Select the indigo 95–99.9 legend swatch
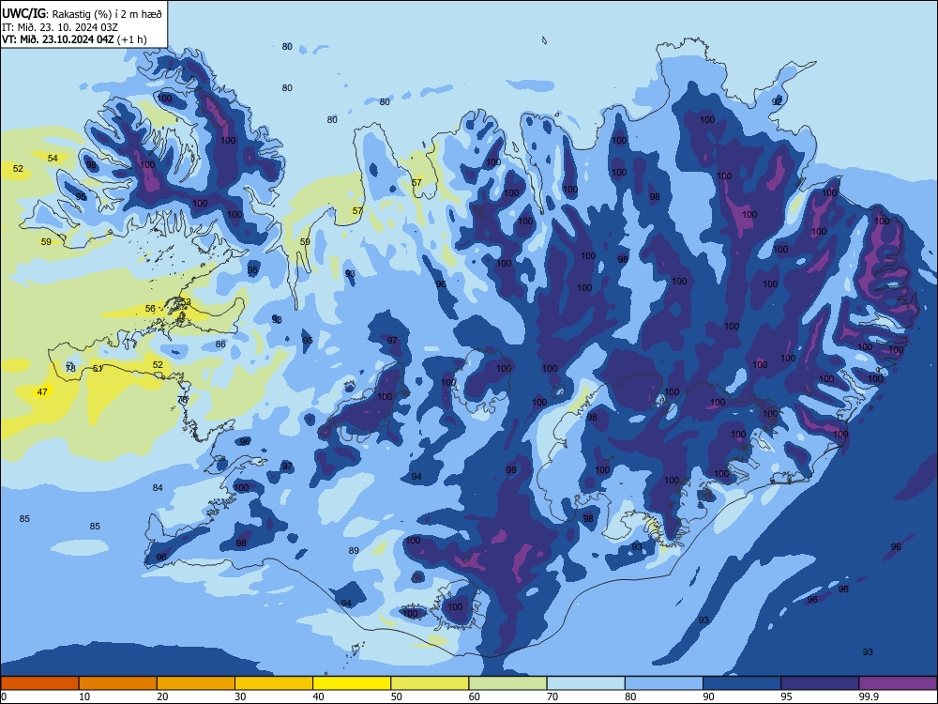Screen dimensions: 938x704 click(x=820, y=683)
